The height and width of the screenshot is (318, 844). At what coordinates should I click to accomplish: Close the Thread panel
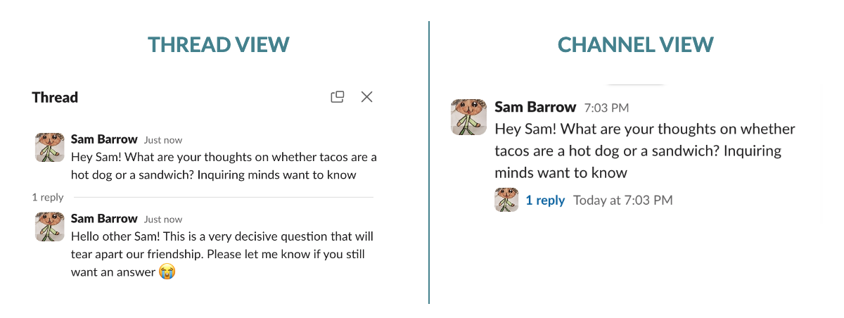[366, 97]
